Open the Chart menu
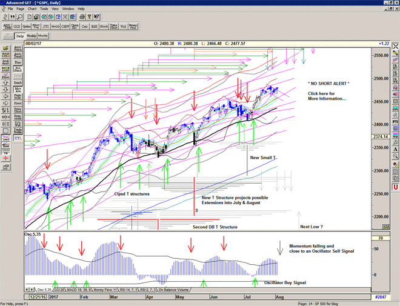The width and height of the screenshot is (400, 306). coord(32,9)
